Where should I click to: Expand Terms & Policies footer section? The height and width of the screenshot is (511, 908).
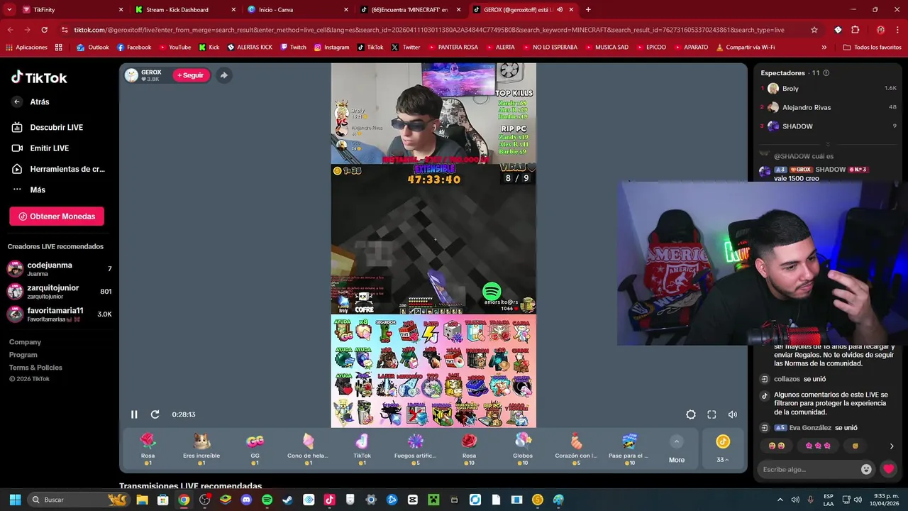pos(35,368)
